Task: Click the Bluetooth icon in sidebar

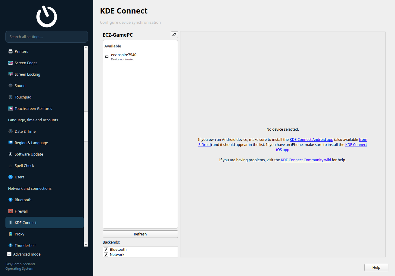Action: coord(11,200)
